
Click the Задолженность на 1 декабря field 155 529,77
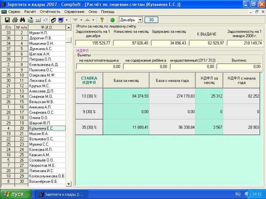click(x=93, y=43)
